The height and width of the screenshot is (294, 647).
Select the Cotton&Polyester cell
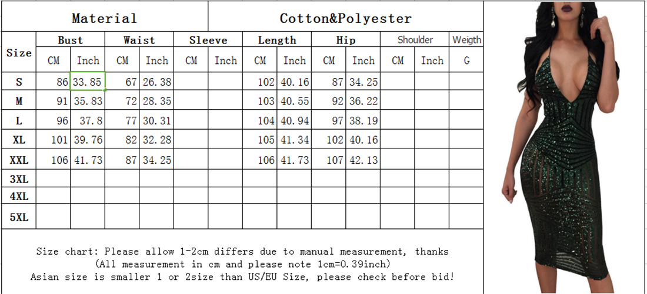(x=345, y=18)
